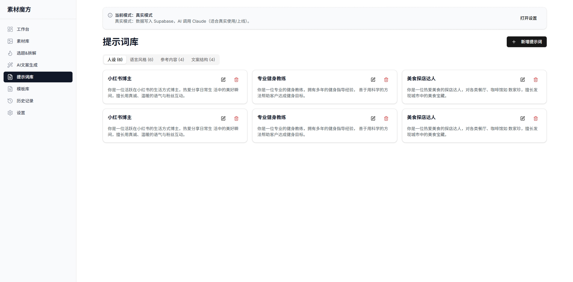573x282 pixels.
Task: Click the info icon in mode banner
Action: coord(110,15)
